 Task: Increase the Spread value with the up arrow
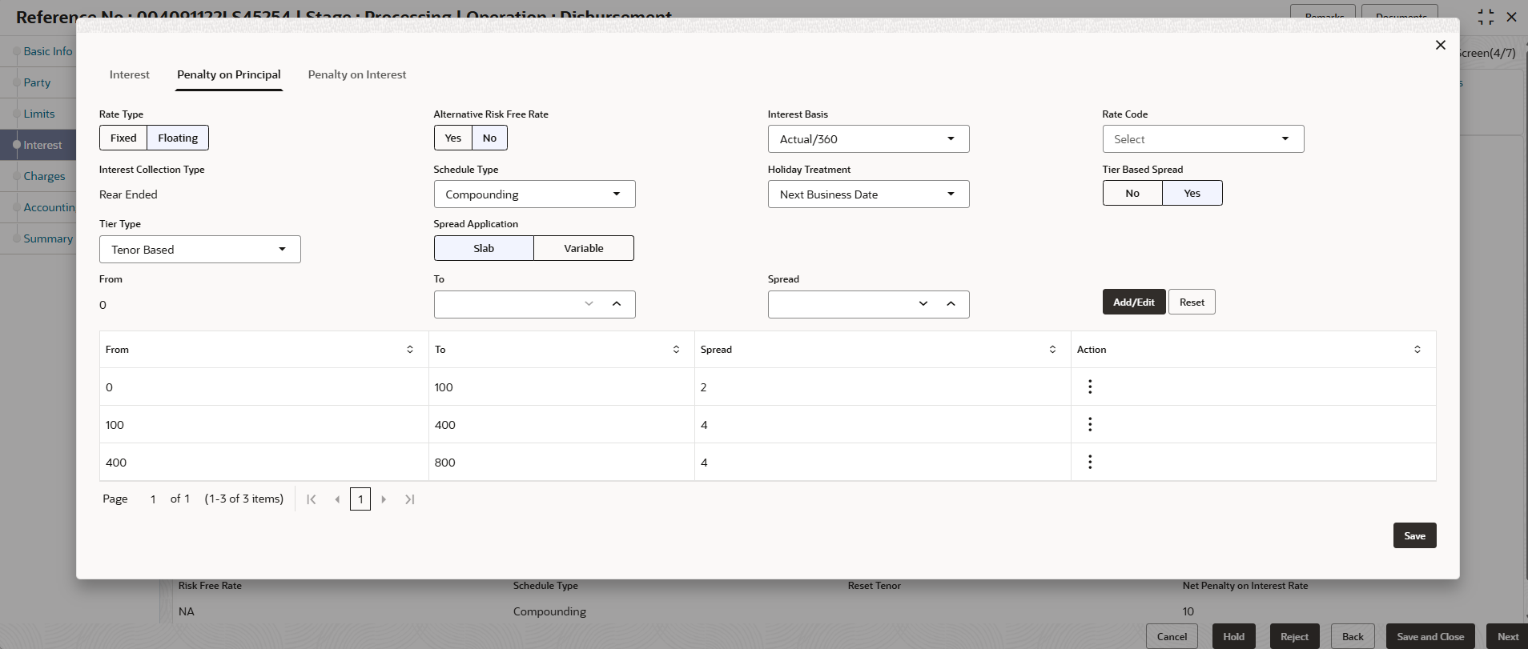951,304
